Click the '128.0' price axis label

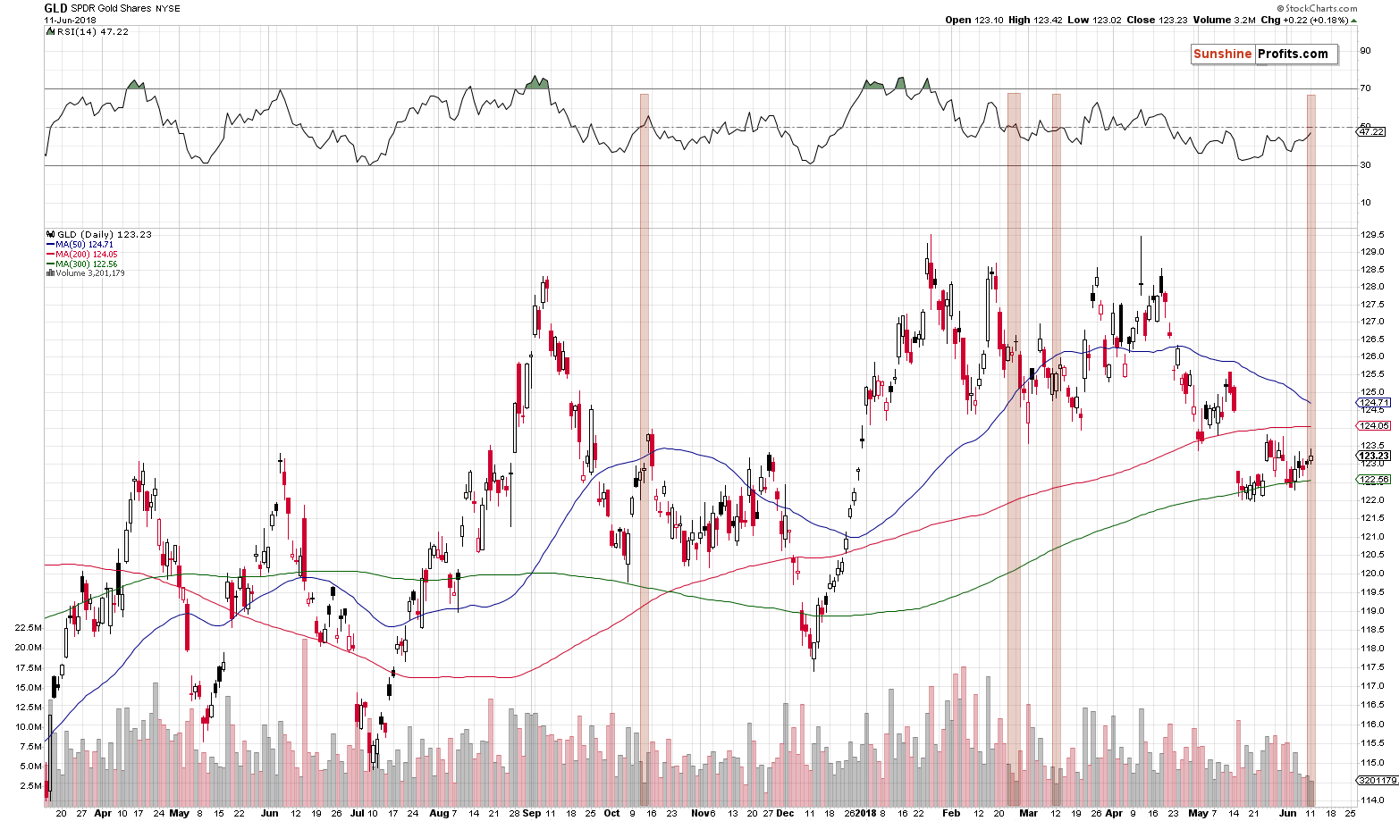[x=1372, y=287]
